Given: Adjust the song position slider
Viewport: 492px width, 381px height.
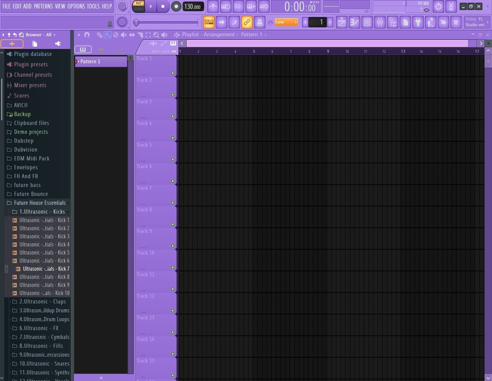Looking at the screenshot, I should [x=166, y=23].
